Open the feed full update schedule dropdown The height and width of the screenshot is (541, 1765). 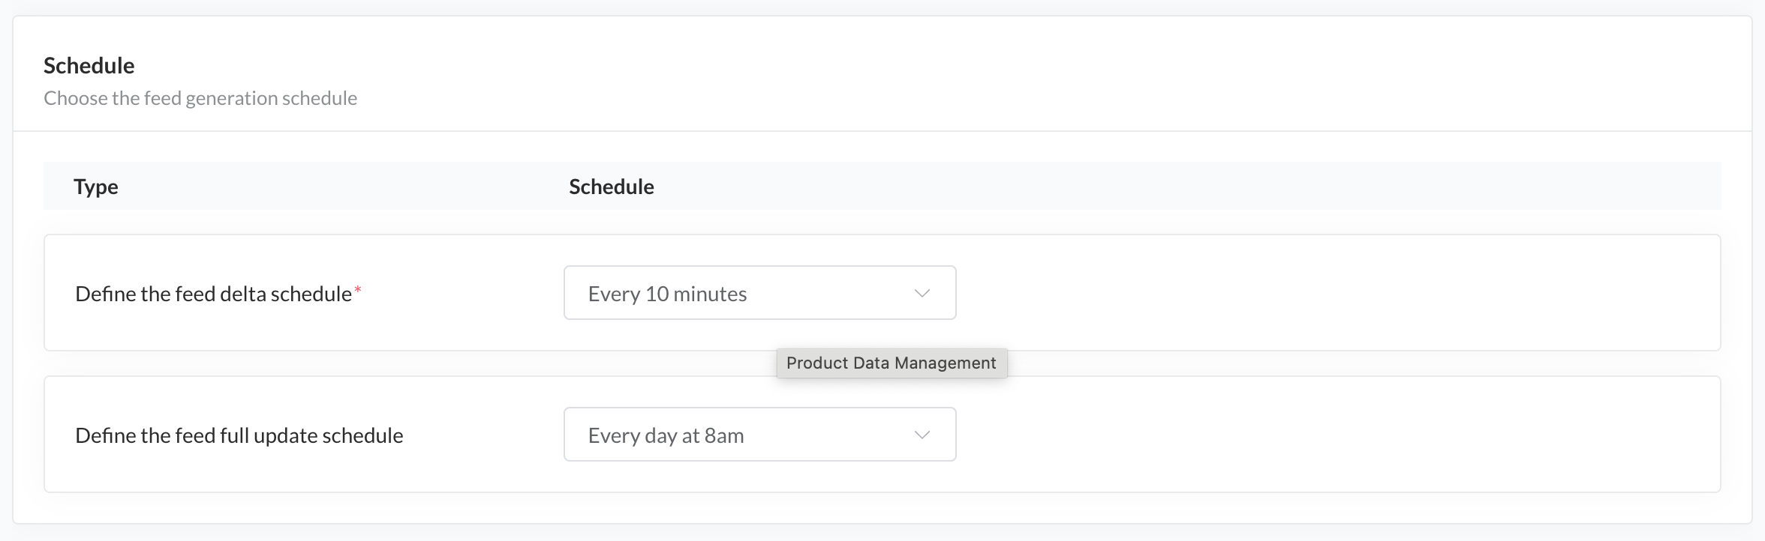pos(759,435)
